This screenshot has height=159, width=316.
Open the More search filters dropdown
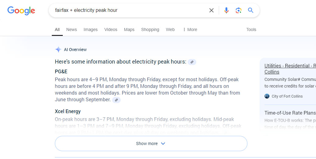[190, 29]
